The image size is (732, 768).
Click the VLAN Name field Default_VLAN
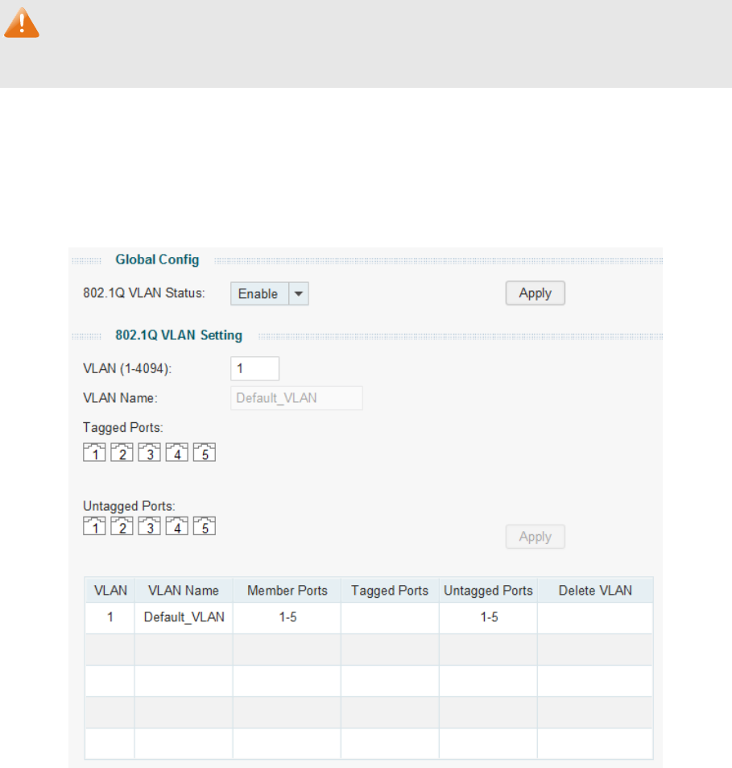tap(296, 398)
